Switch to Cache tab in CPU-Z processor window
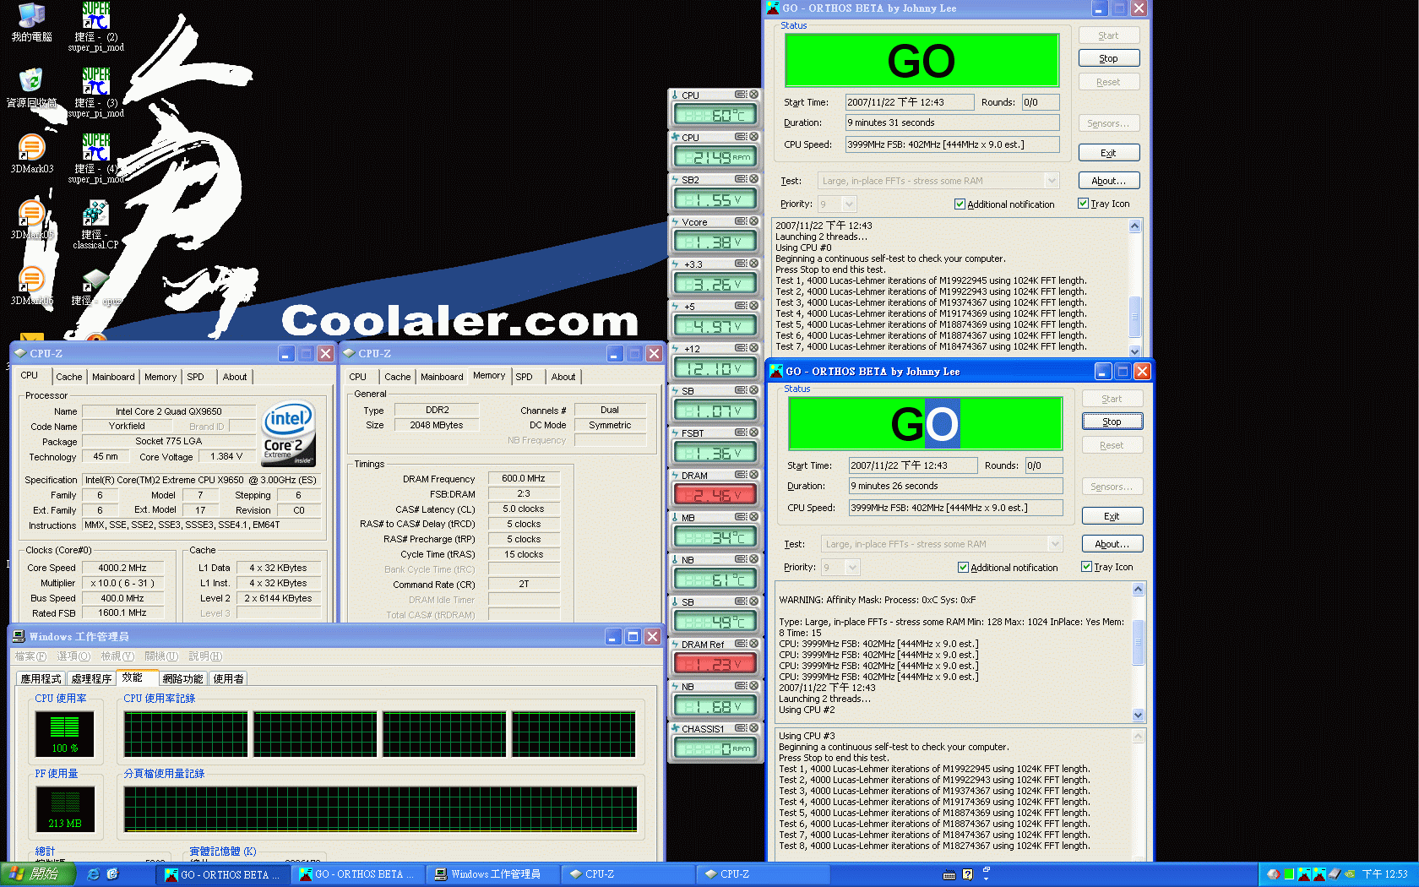 click(69, 377)
